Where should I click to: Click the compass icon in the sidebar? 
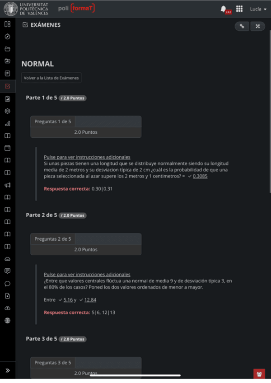[7, 37]
